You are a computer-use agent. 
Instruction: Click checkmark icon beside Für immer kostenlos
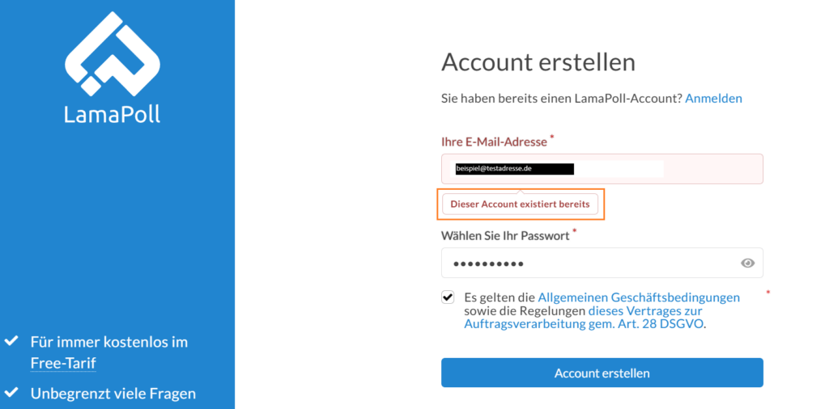pyautogui.click(x=11, y=341)
